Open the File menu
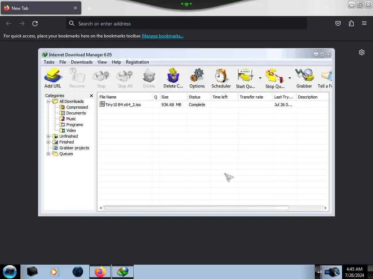This screenshot has width=373, height=279. coord(63,62)
